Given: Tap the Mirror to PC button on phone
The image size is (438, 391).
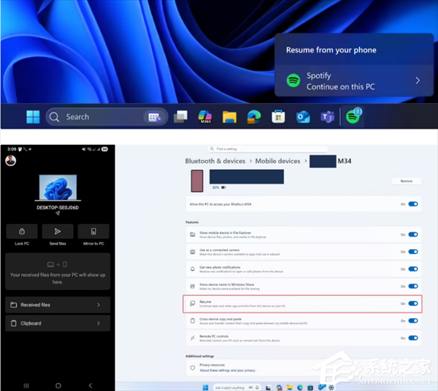Looking at the screenshot, I should point(93,231).
